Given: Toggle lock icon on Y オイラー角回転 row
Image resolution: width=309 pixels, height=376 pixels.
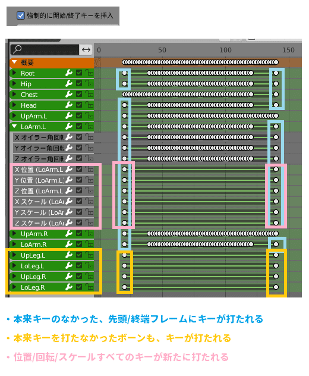Looking at the screenshot, I should click(89, 148).
